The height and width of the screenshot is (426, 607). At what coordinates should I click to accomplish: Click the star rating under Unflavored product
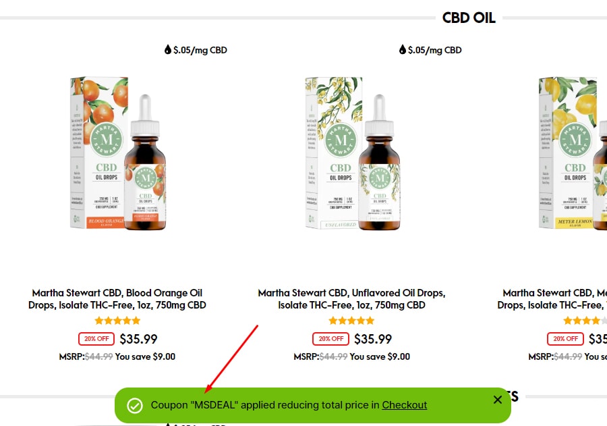point(351,321)
